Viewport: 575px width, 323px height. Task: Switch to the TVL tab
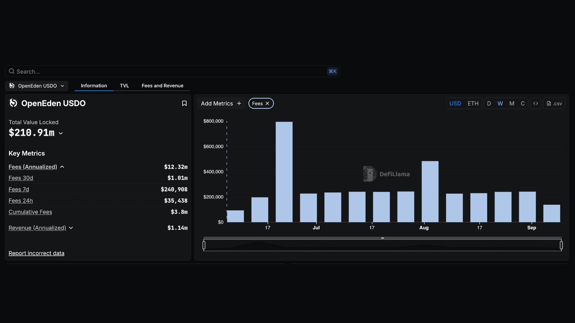[125, 86]
